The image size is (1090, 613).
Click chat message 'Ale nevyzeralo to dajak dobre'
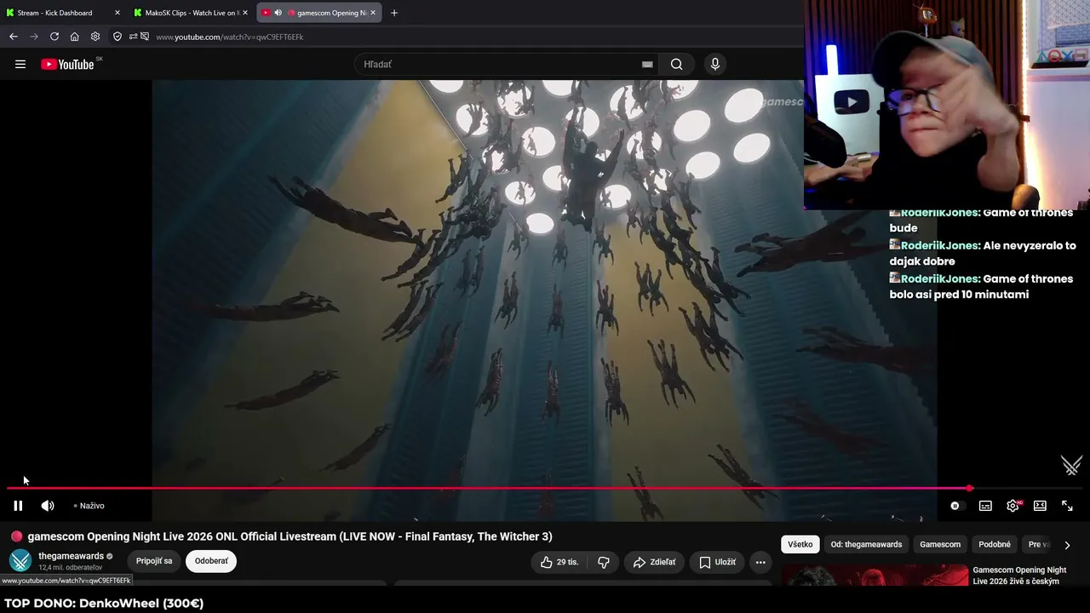[x=983, y=253]
